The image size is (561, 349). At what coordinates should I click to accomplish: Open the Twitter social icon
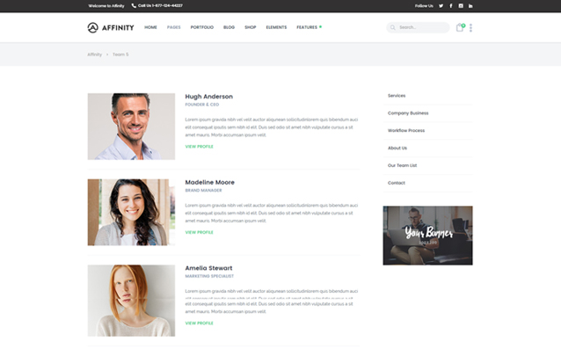pyautogui.click(x=441, y=6)
